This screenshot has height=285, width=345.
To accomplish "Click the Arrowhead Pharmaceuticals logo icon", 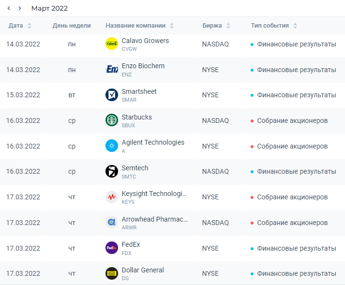I will [x=112, y=223].
